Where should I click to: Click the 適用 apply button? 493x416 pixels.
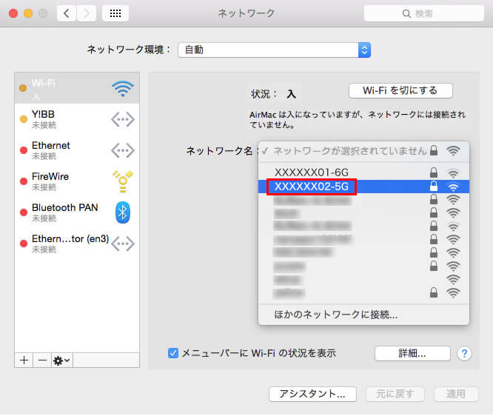(456, 394)
